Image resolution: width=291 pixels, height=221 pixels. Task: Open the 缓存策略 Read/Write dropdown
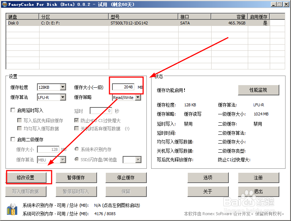point(138,97)
